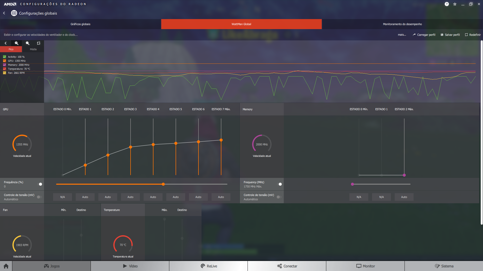Reset the graph view square icon
Viewport: 483px width, 271px height.
pos(38,43)
